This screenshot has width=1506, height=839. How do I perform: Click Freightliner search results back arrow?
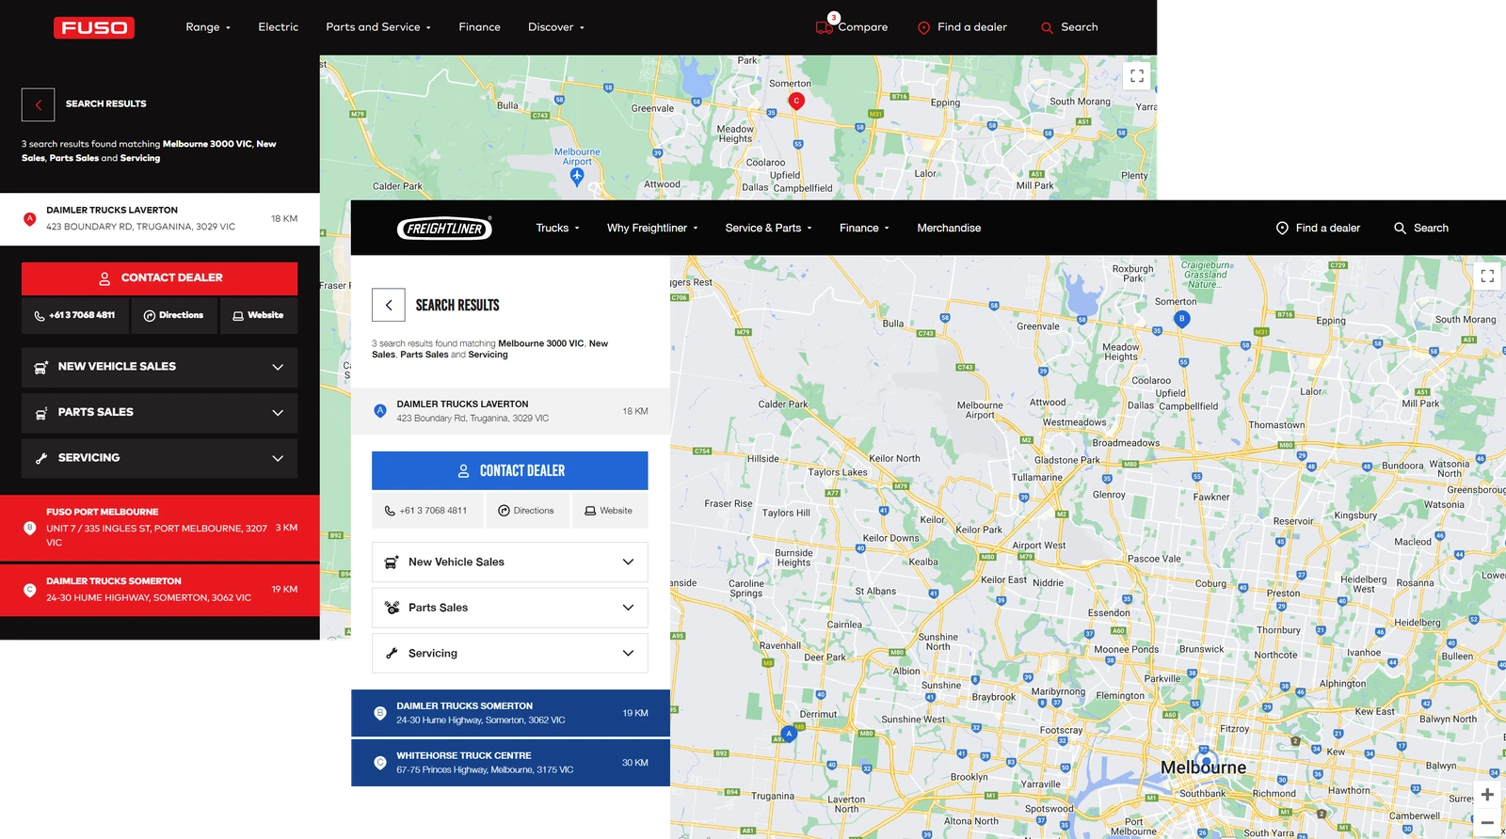[x=389, y=305]
